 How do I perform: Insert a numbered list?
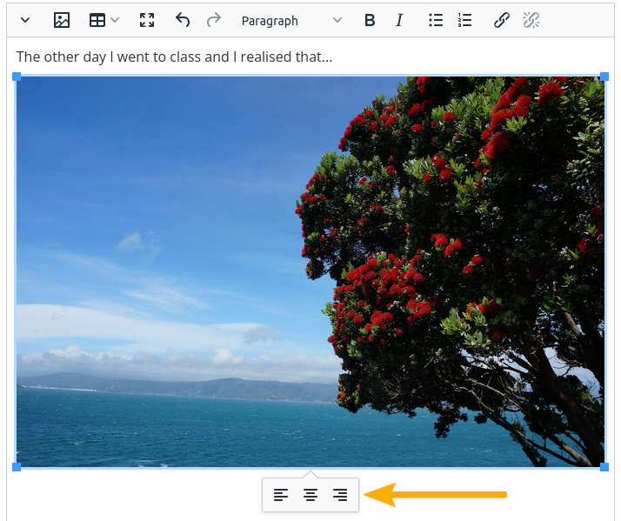(x=465, y=20)
